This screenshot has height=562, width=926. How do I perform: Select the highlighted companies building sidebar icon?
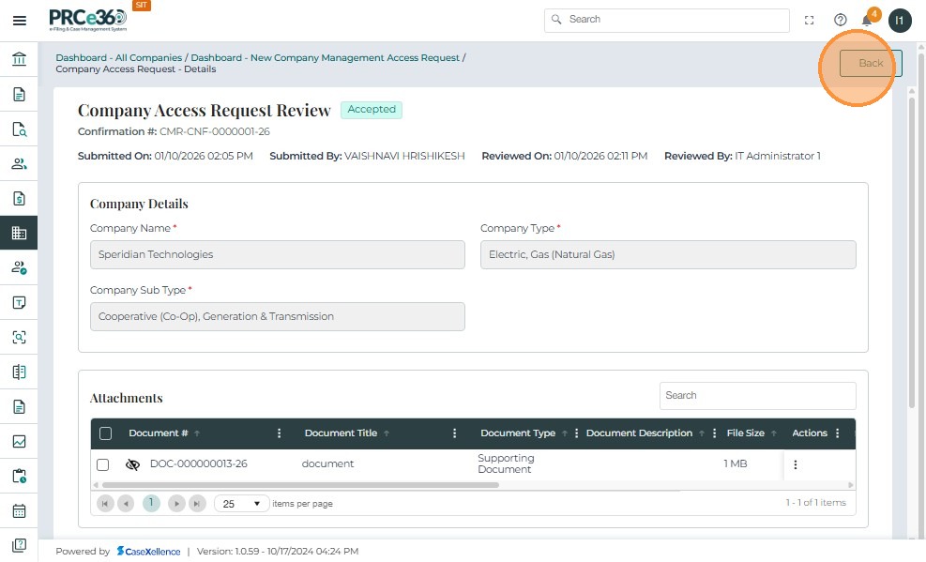(19, 234)
